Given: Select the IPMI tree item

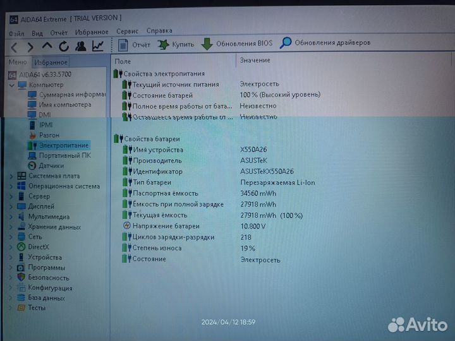Looking at the screenshot, I should pyautogui.click(x=41, y=125).
